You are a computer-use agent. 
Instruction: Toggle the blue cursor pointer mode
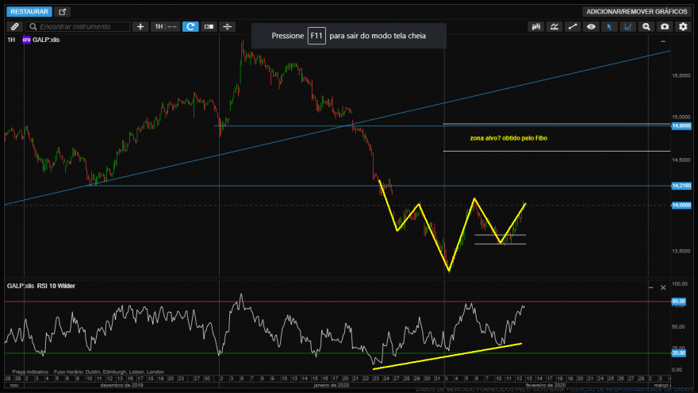[609, 27]
